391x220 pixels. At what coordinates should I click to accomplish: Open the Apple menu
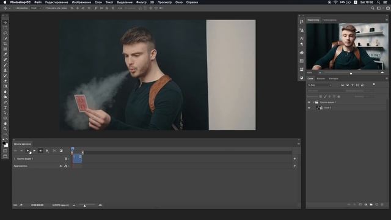pos(5,2)
